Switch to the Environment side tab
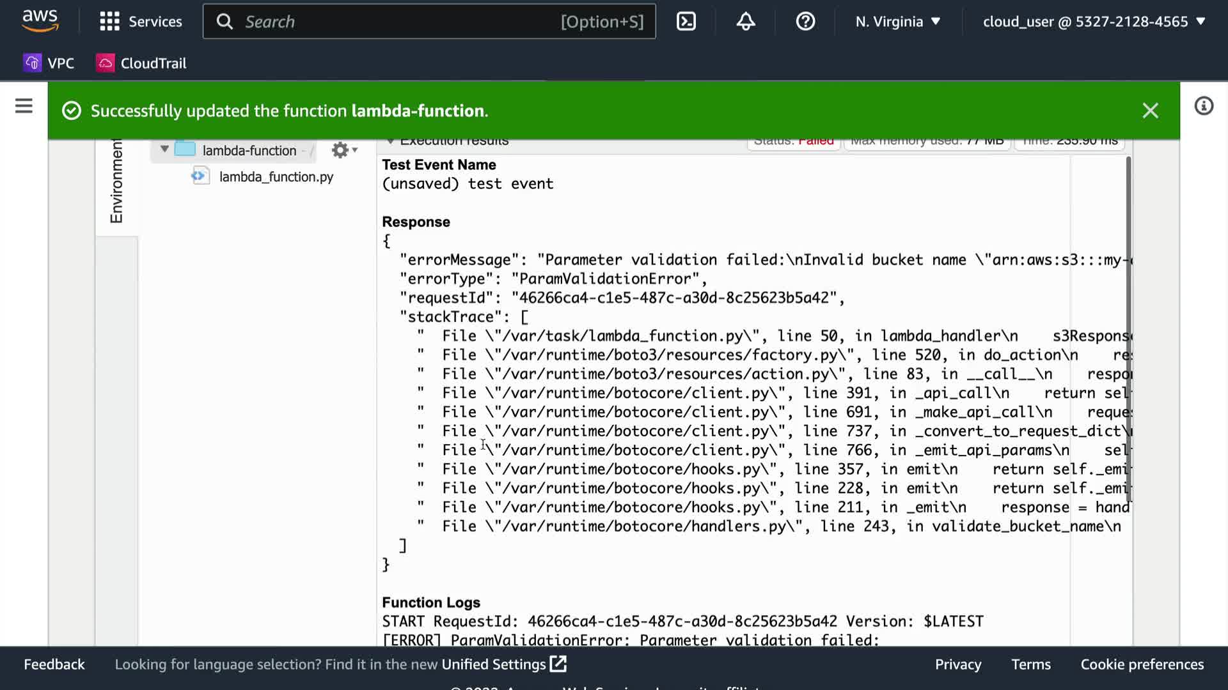Screen dimensions: 1228x690 (x=116, y=182)
